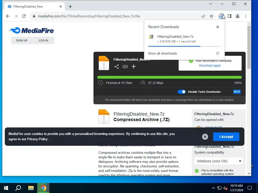This screenshot has height=193, width=258.
Task: Click the clock icon next to Finished time
Action: (100, 83)
